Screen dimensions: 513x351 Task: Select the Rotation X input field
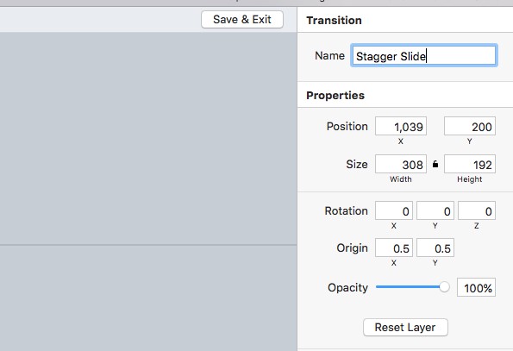[x=394, y=210]
